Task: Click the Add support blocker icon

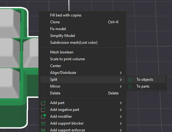Action: tap(43, 124)
